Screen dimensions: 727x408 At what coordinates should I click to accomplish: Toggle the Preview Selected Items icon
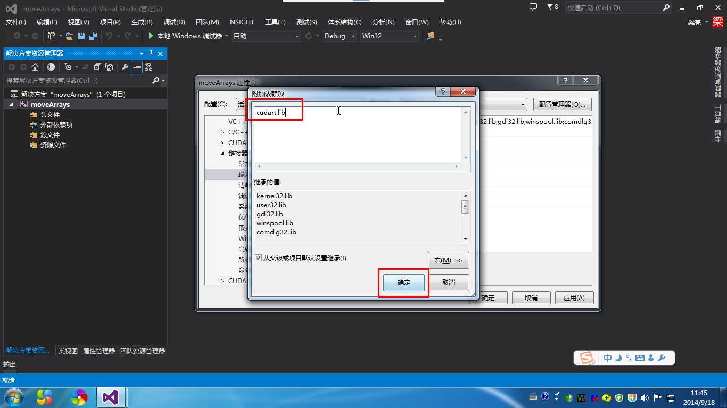[137, 67]
